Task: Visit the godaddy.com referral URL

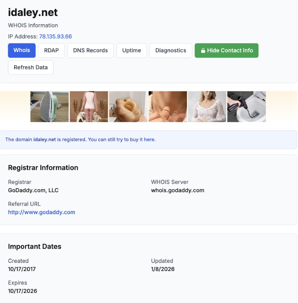Action: pos(41,212)
